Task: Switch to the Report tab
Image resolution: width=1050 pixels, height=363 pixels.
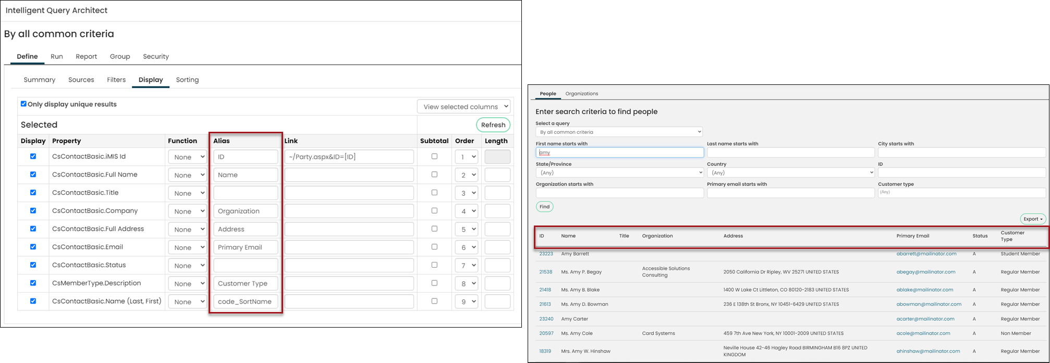Action: (87, 56)
